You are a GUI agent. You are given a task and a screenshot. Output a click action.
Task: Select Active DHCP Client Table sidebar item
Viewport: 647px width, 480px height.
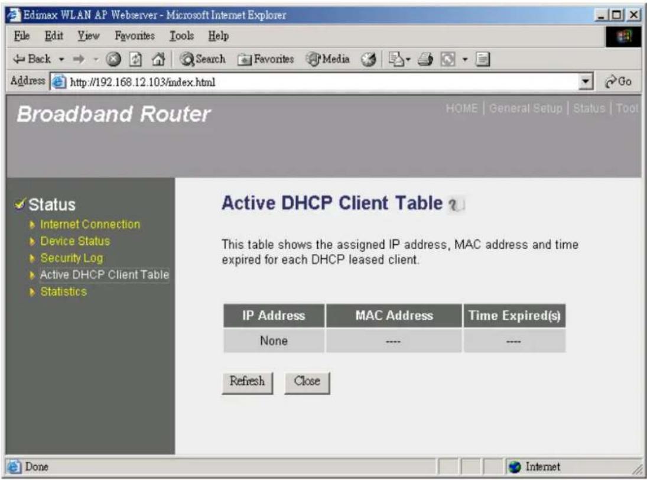(105, 275)
